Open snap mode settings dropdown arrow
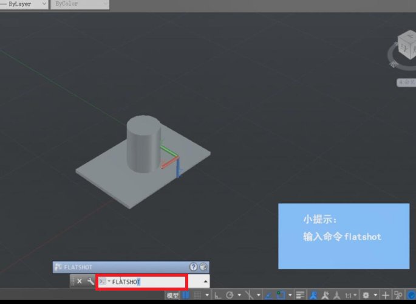The image size is (416, 304). point(207,295)
